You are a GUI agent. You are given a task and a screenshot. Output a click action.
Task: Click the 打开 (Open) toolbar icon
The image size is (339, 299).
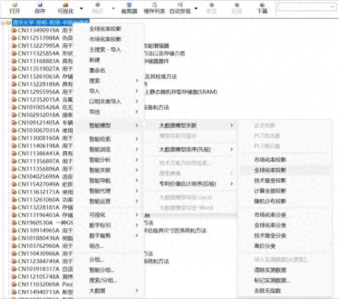[15, 7]
